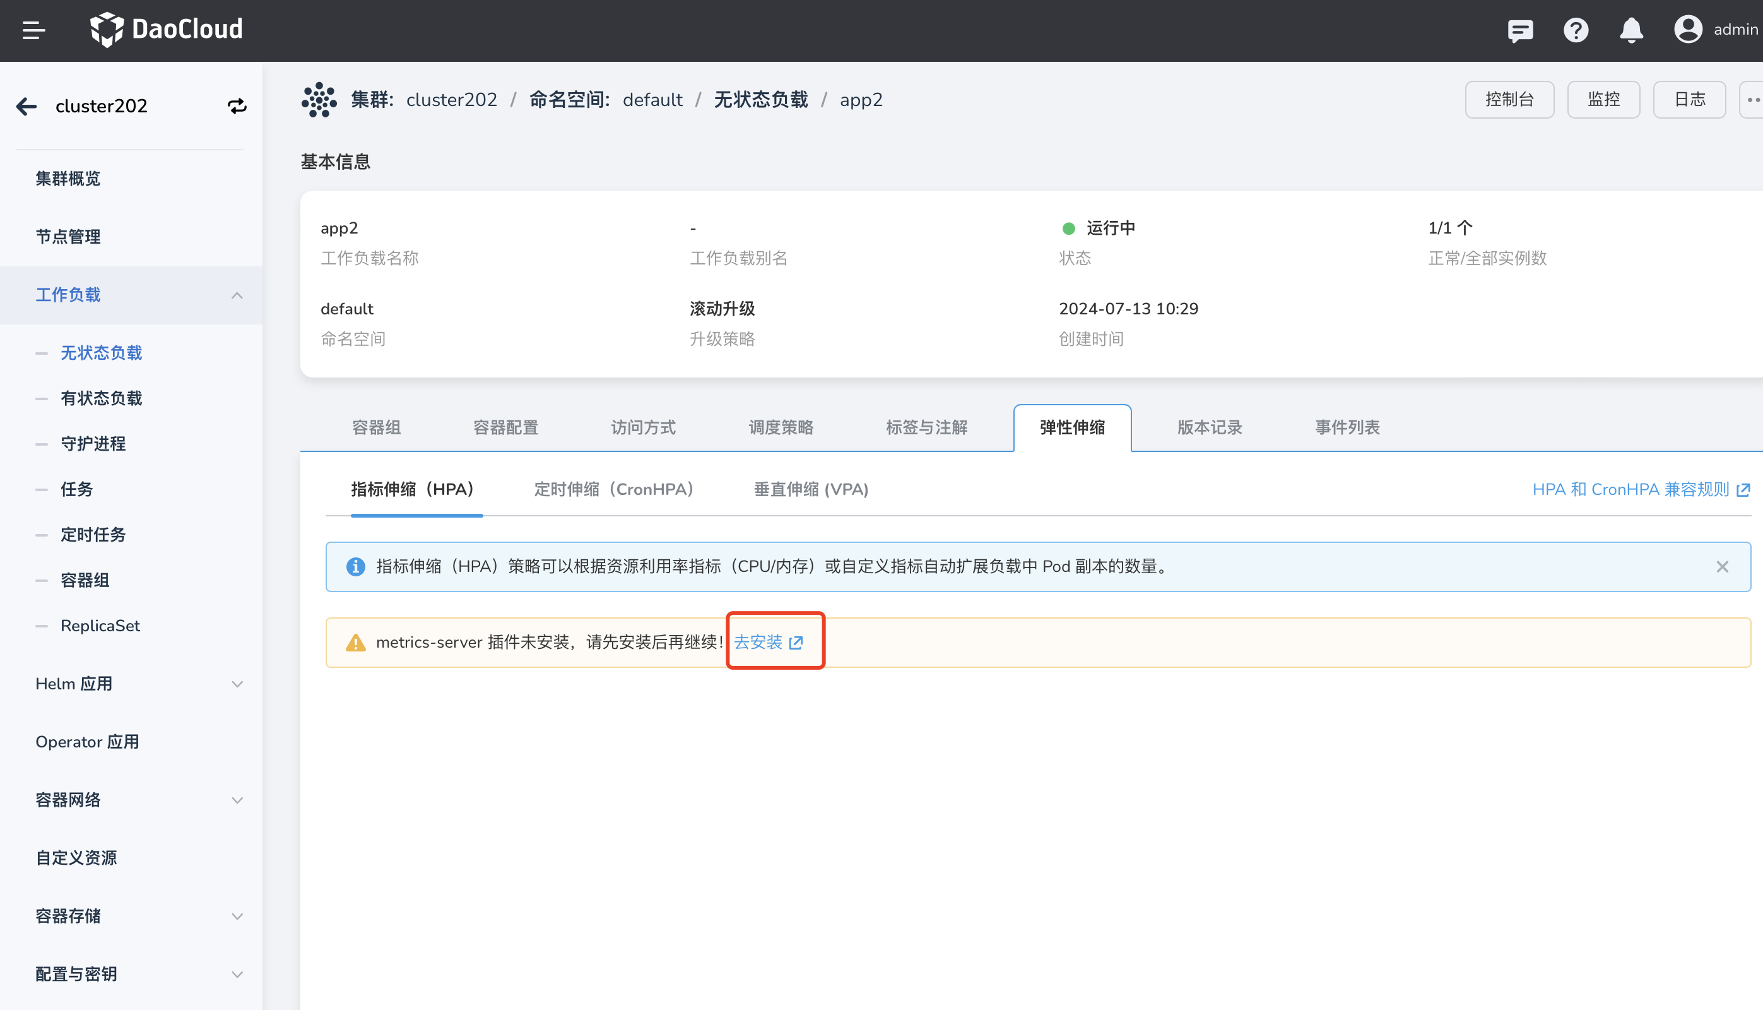Click the 控制台 button
Image resolution: width=1763 pixels, height=1010 pixels.
tap(1509, 100)
